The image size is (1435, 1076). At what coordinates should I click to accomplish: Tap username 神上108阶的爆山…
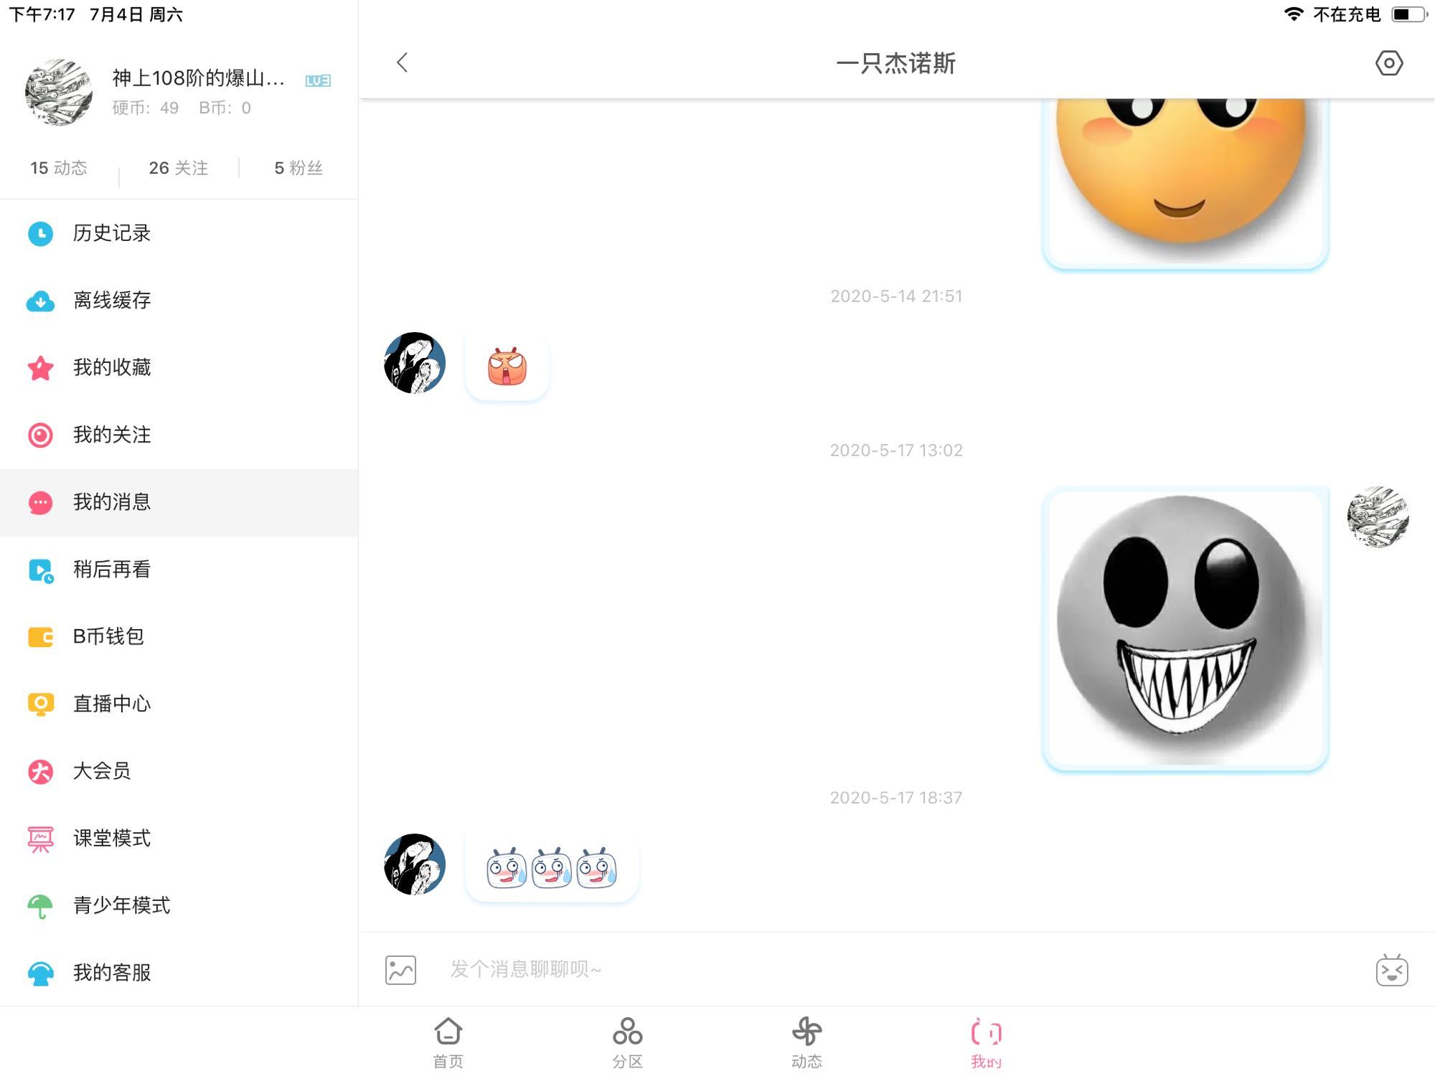(199, 77)
